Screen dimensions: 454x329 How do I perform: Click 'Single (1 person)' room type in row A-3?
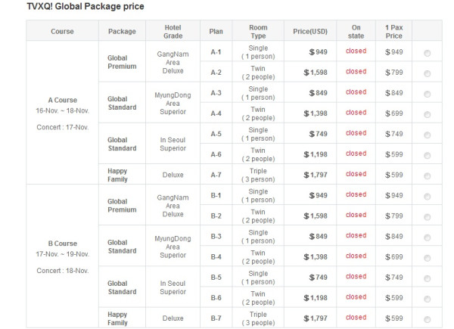pyautogui.click(x=258, y=93)
